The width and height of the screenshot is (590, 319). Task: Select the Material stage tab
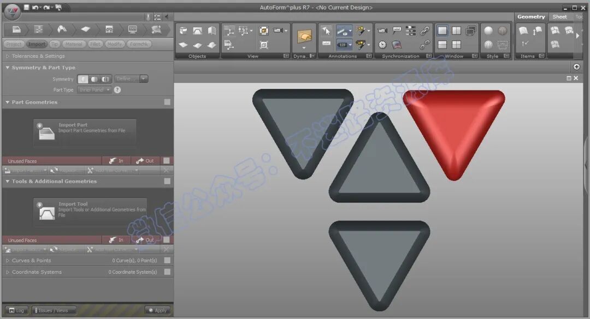click(73, 44)
